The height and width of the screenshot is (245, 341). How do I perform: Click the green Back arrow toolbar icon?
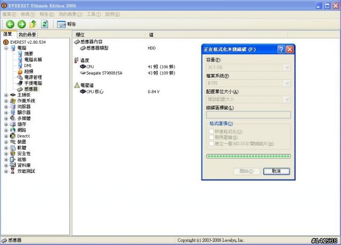point(10,24)
